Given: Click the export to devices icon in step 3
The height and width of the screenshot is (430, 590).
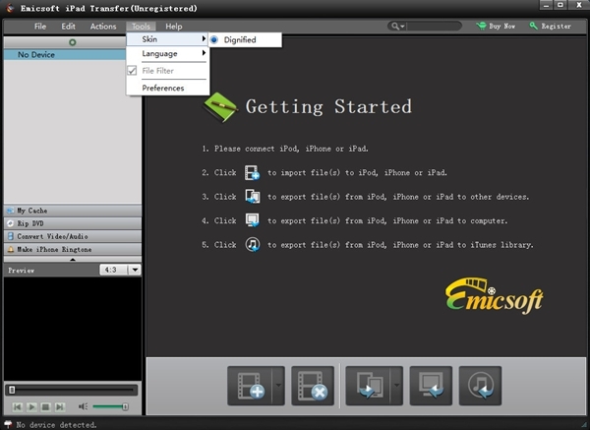Looking at the screenshot, I should [x=252, y=196].
